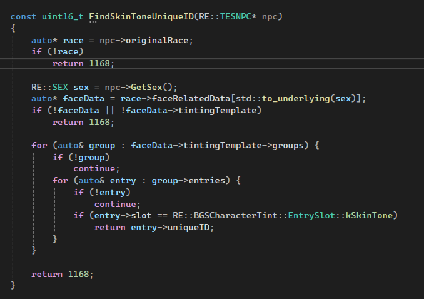424x299 pixels.
Task: Click 'entry->slot' in comparison
Action: pyautogui.click(x=123, y=216)
